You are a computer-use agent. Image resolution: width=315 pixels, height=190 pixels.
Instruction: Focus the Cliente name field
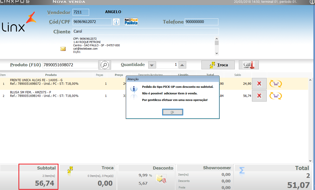(145, 32)
